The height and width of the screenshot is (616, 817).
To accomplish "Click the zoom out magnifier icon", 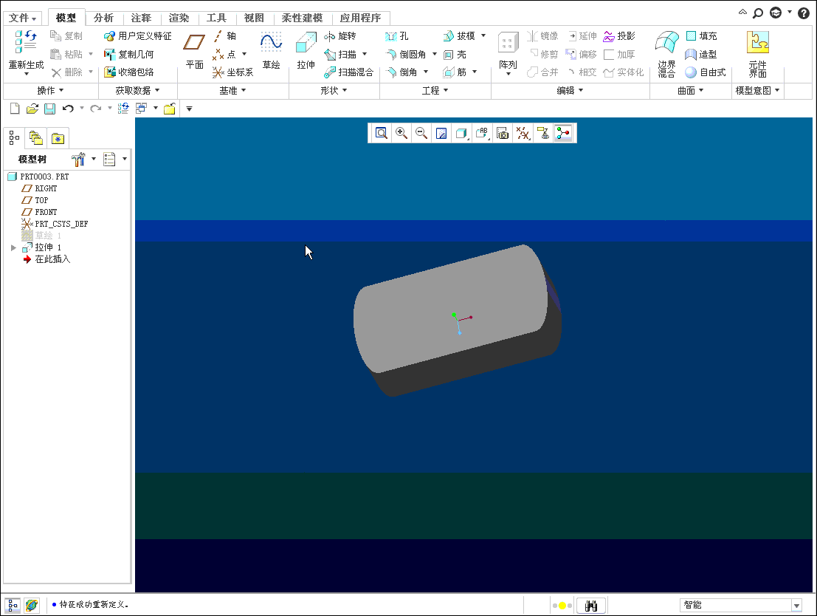I will pos(421,134).
